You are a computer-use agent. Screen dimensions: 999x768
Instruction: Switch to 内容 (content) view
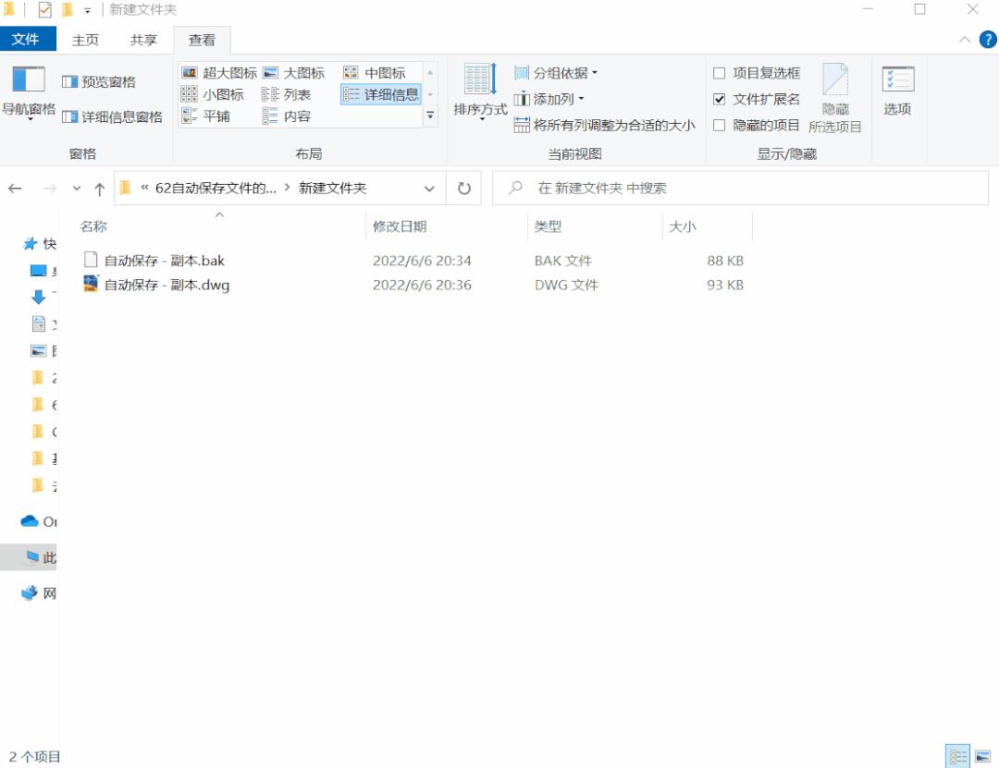292,116
